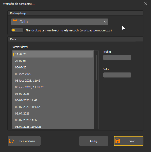Image resolution: width=151 pixels, height=152 pixels.
Task: Select date format 06-07-26
Action: pyautogui.click(x=53, y=67)
